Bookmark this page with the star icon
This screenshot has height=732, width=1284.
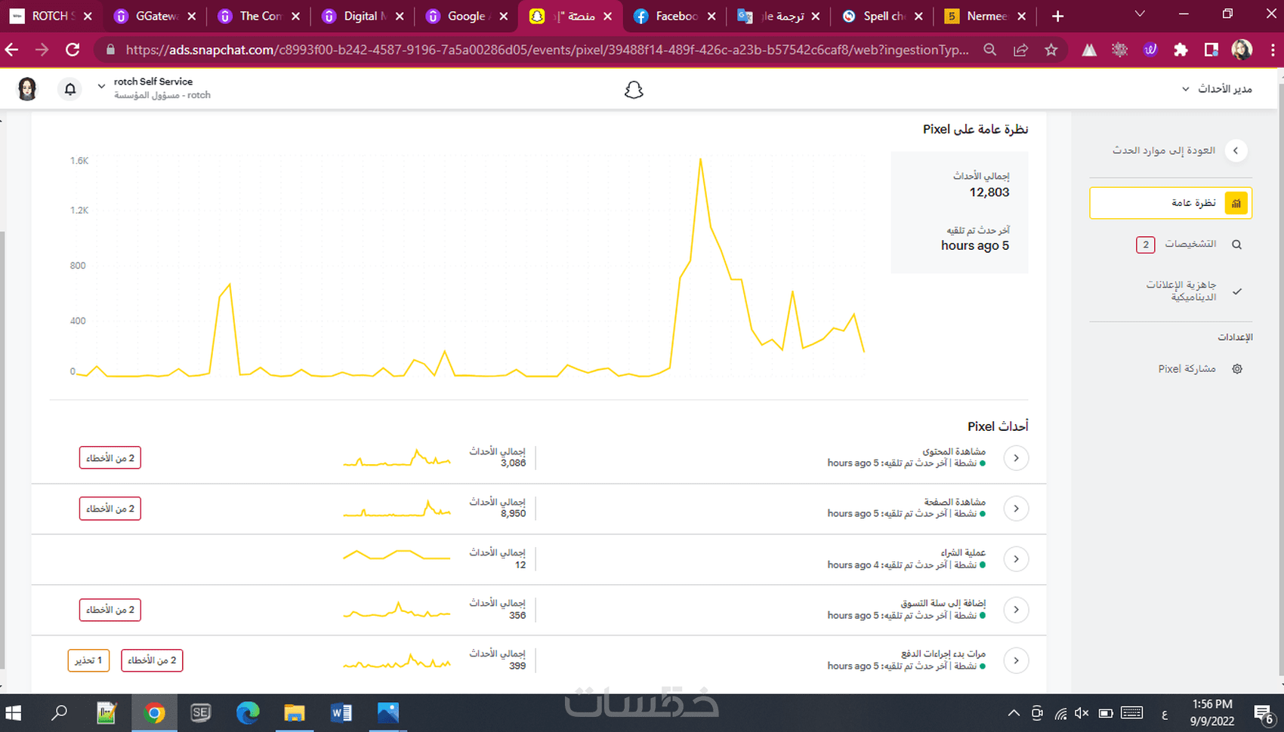(x=1051, y=50)
